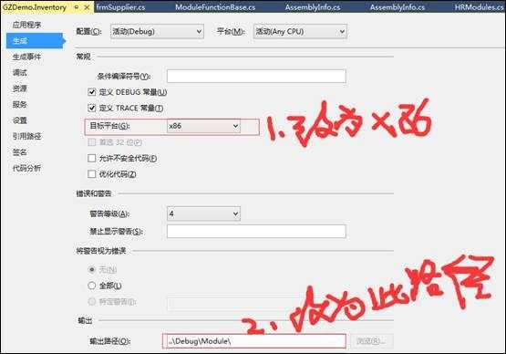Select the 生成 page in sidebar

(35, 41)
